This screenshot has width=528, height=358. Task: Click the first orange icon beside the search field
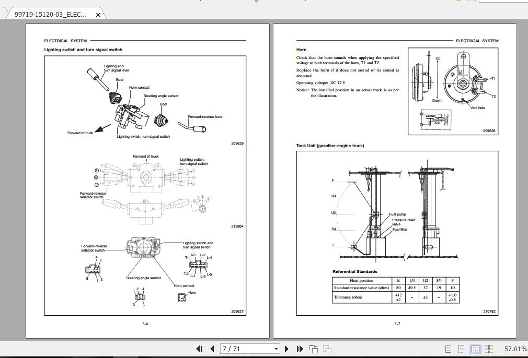click(458, 2)
